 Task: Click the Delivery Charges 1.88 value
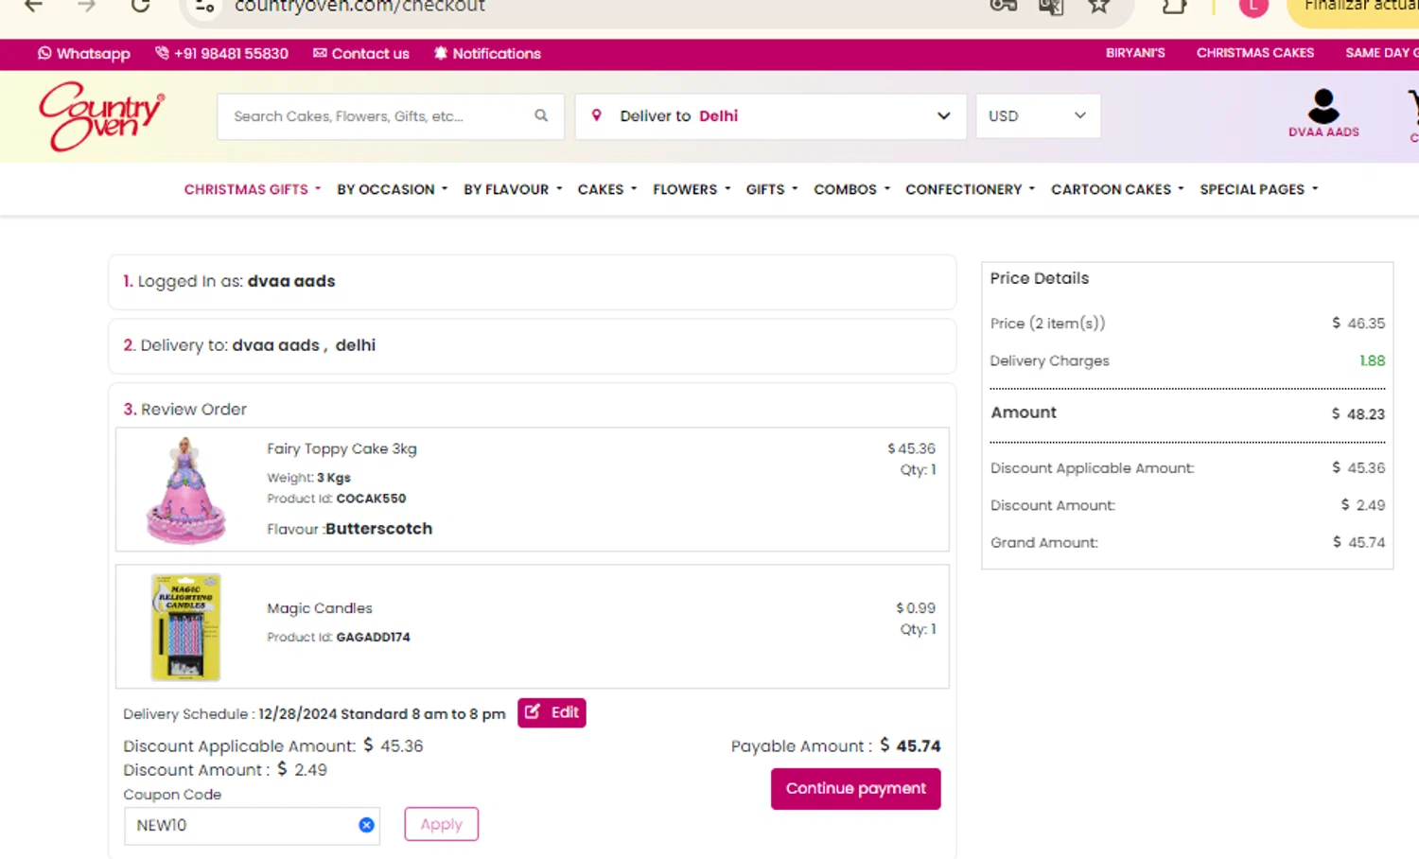1372,360
